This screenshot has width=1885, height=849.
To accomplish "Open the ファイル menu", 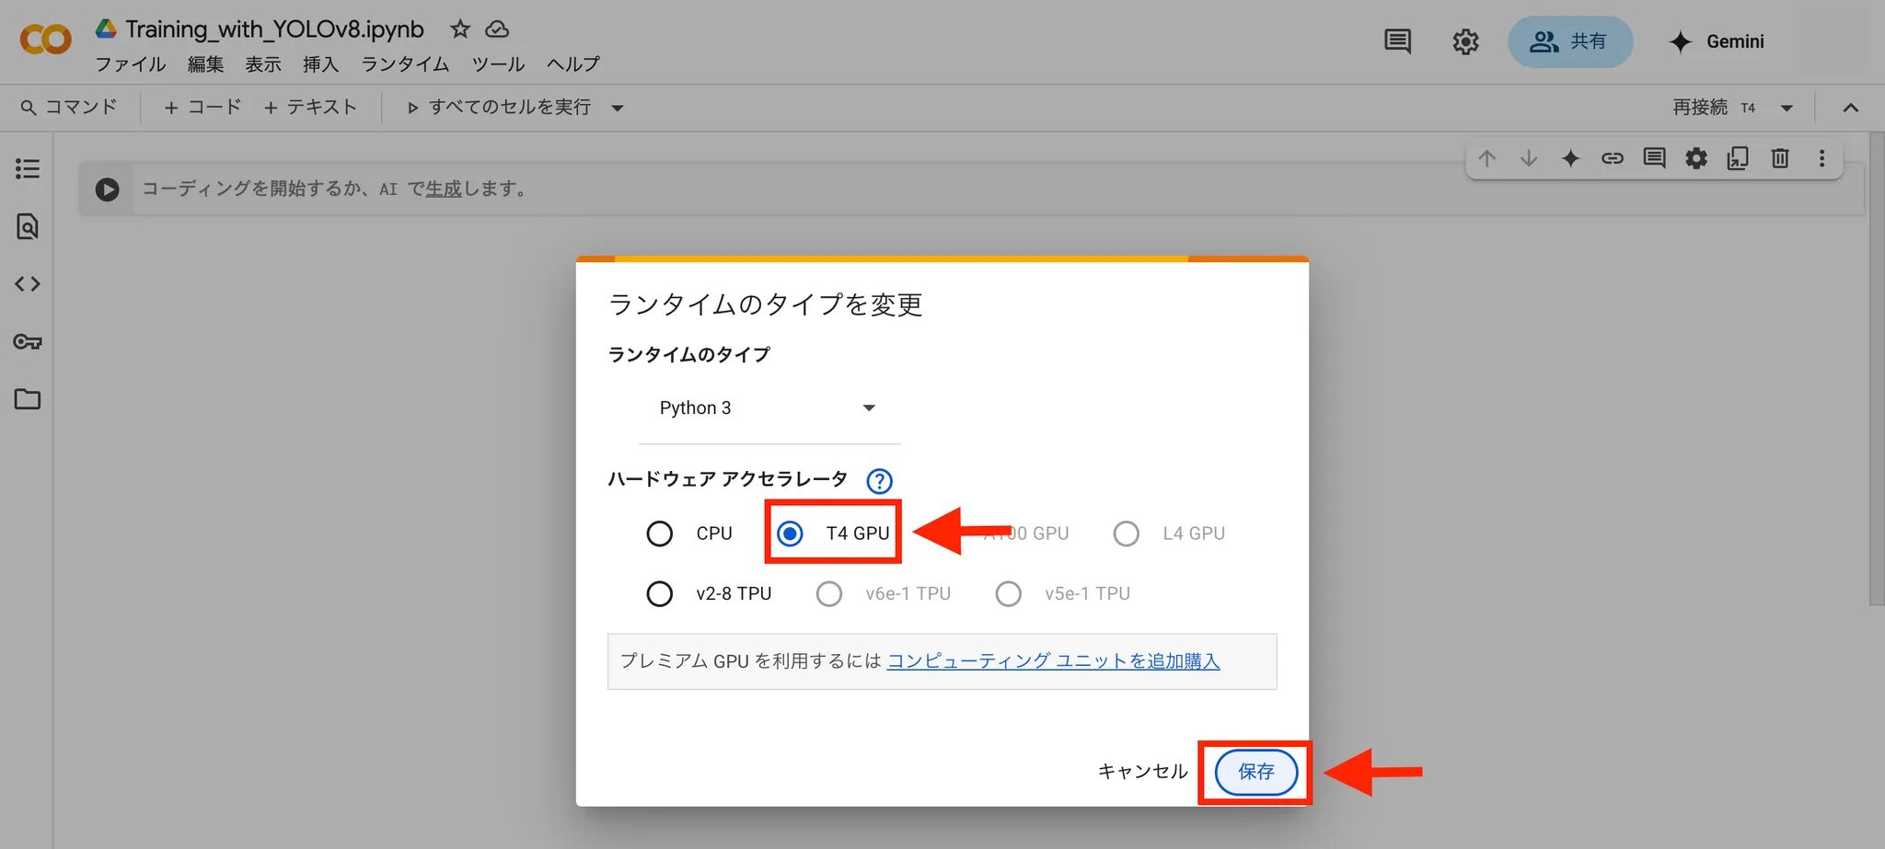I will tap(131, 64).
